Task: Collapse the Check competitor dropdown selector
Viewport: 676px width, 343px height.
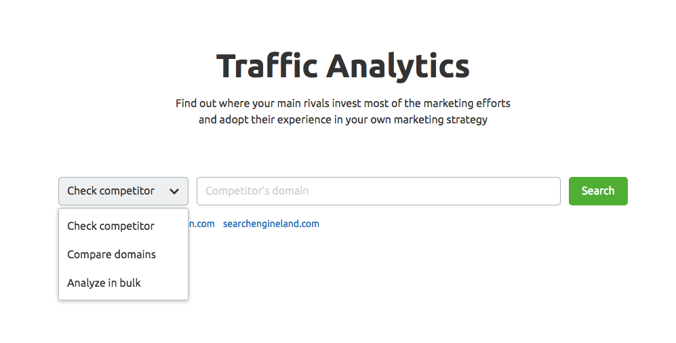Action: click(x=123, y=191)
